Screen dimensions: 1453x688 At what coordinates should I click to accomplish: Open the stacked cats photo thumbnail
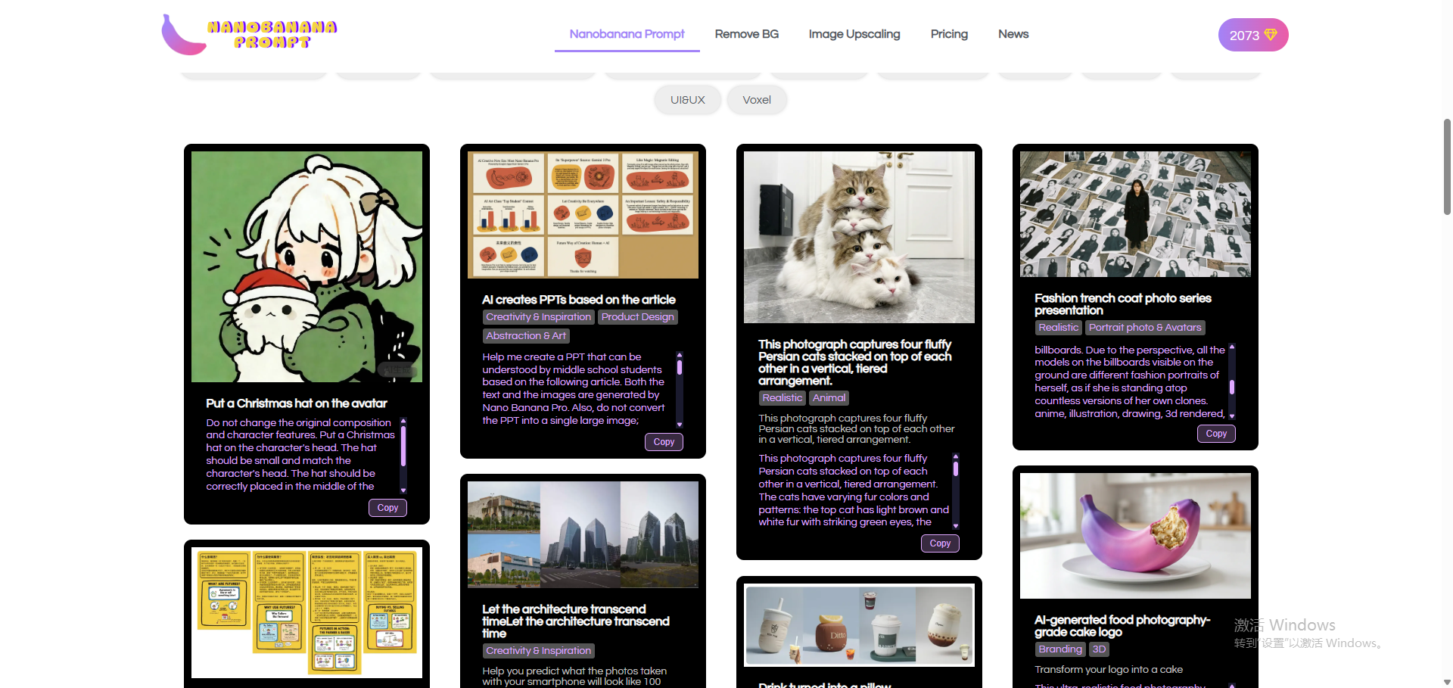coord(859,237)
